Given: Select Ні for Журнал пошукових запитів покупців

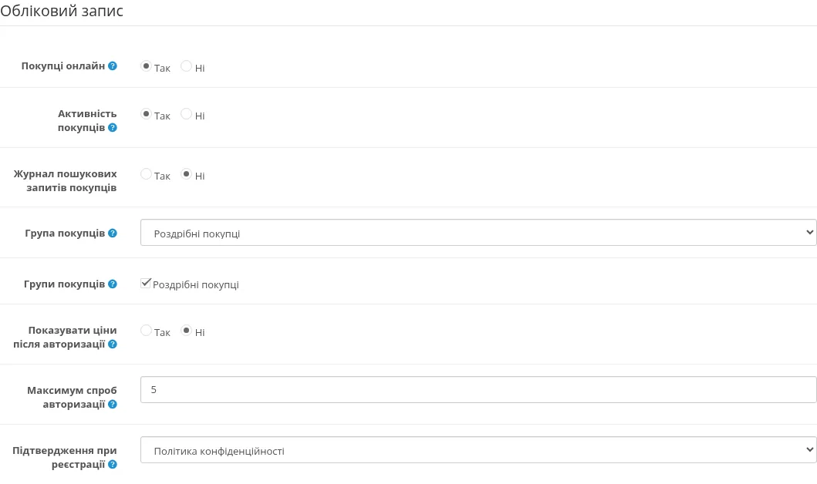Looking at the screenshot, I should [186, 174].
